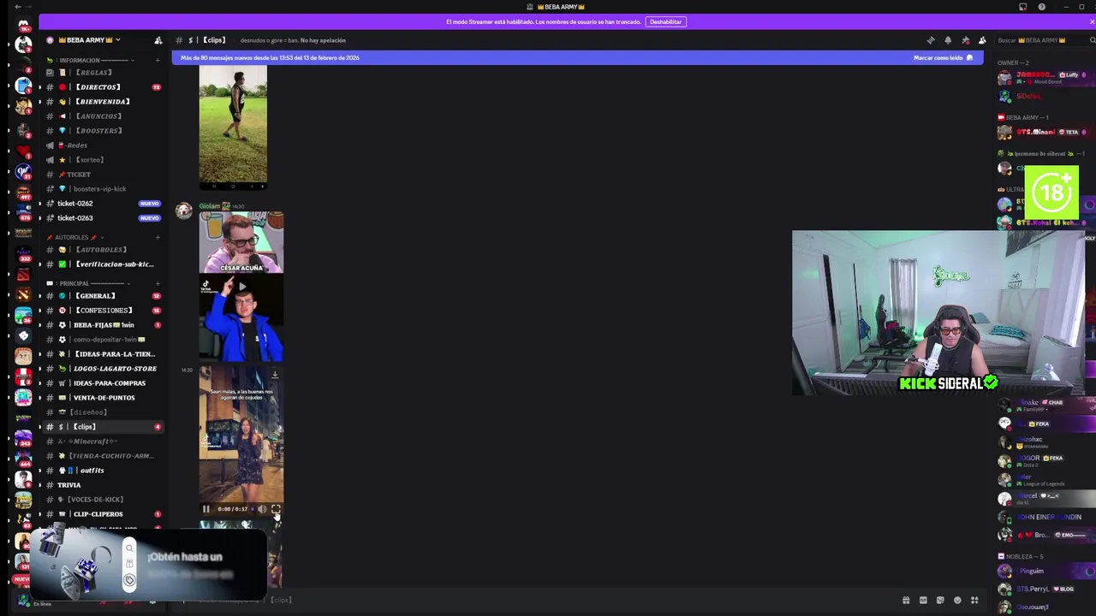Open member JOGOR in member list
1096x616 pixels.
(1045, 460)
